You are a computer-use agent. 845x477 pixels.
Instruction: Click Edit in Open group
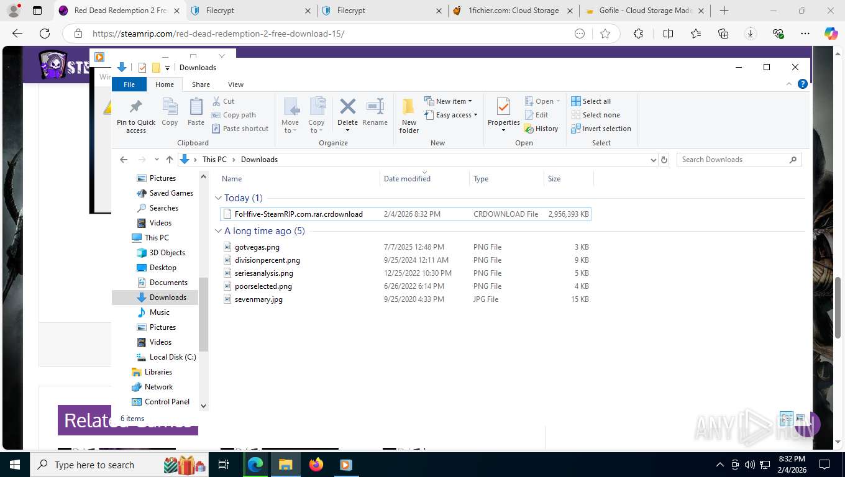click(x=536, y=115)
